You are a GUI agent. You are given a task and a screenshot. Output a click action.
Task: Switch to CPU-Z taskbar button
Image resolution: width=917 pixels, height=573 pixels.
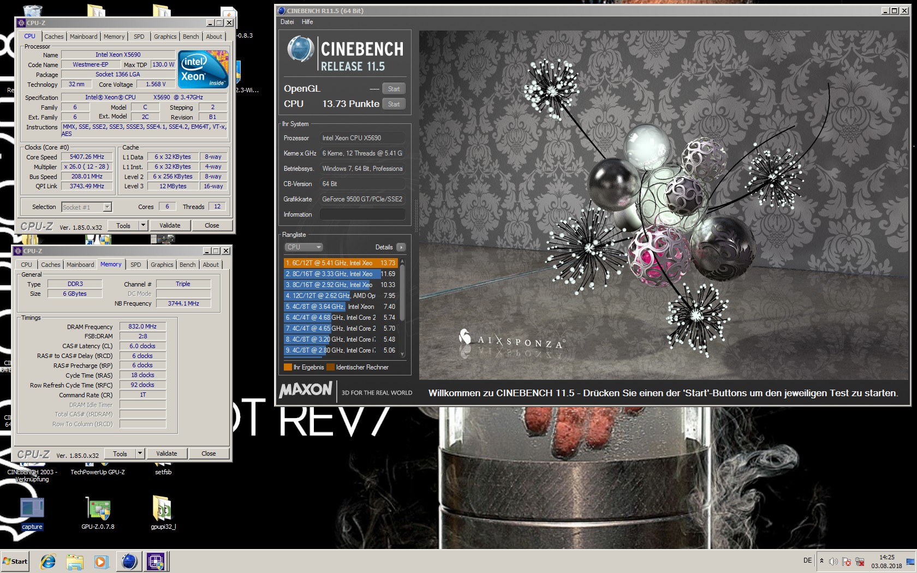(156, 561)
